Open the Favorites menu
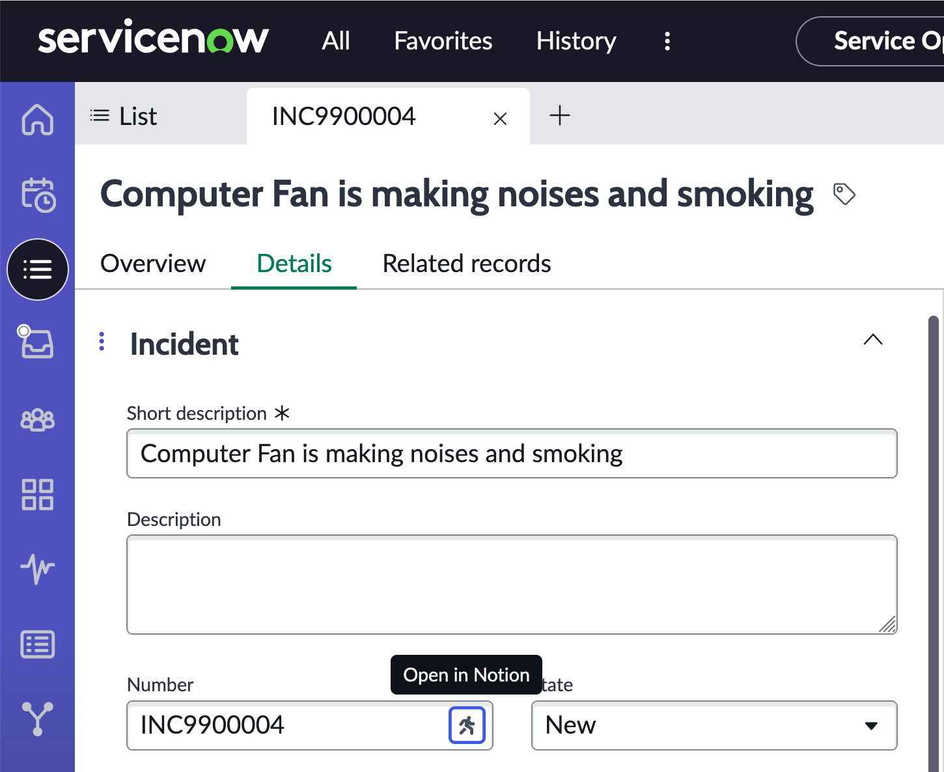 click(443, 41)
